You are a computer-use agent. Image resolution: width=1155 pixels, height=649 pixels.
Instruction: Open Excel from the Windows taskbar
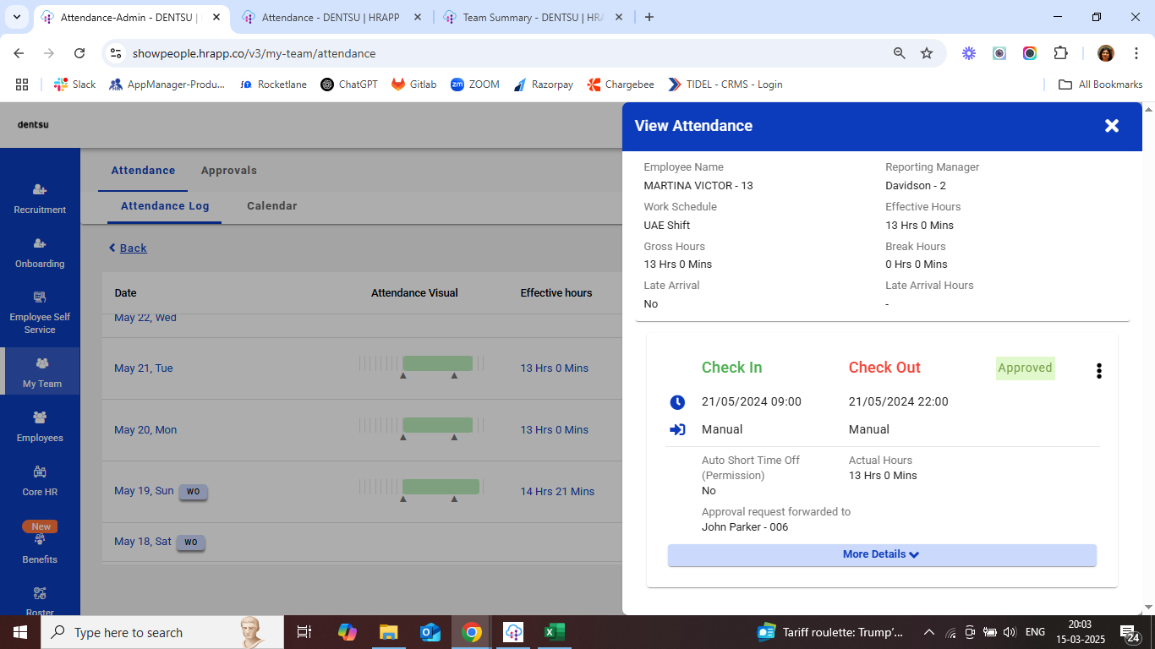pos(554,632)
